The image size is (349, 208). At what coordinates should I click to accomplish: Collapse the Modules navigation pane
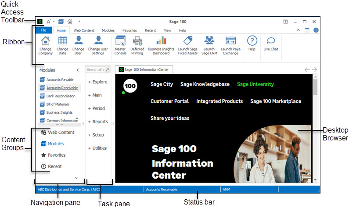[78, 70]
